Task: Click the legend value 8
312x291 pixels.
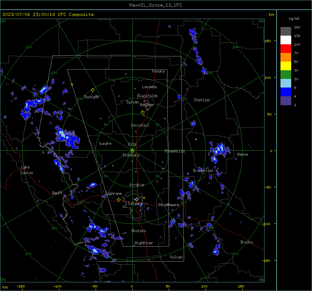Action: [x=295, y=88]
